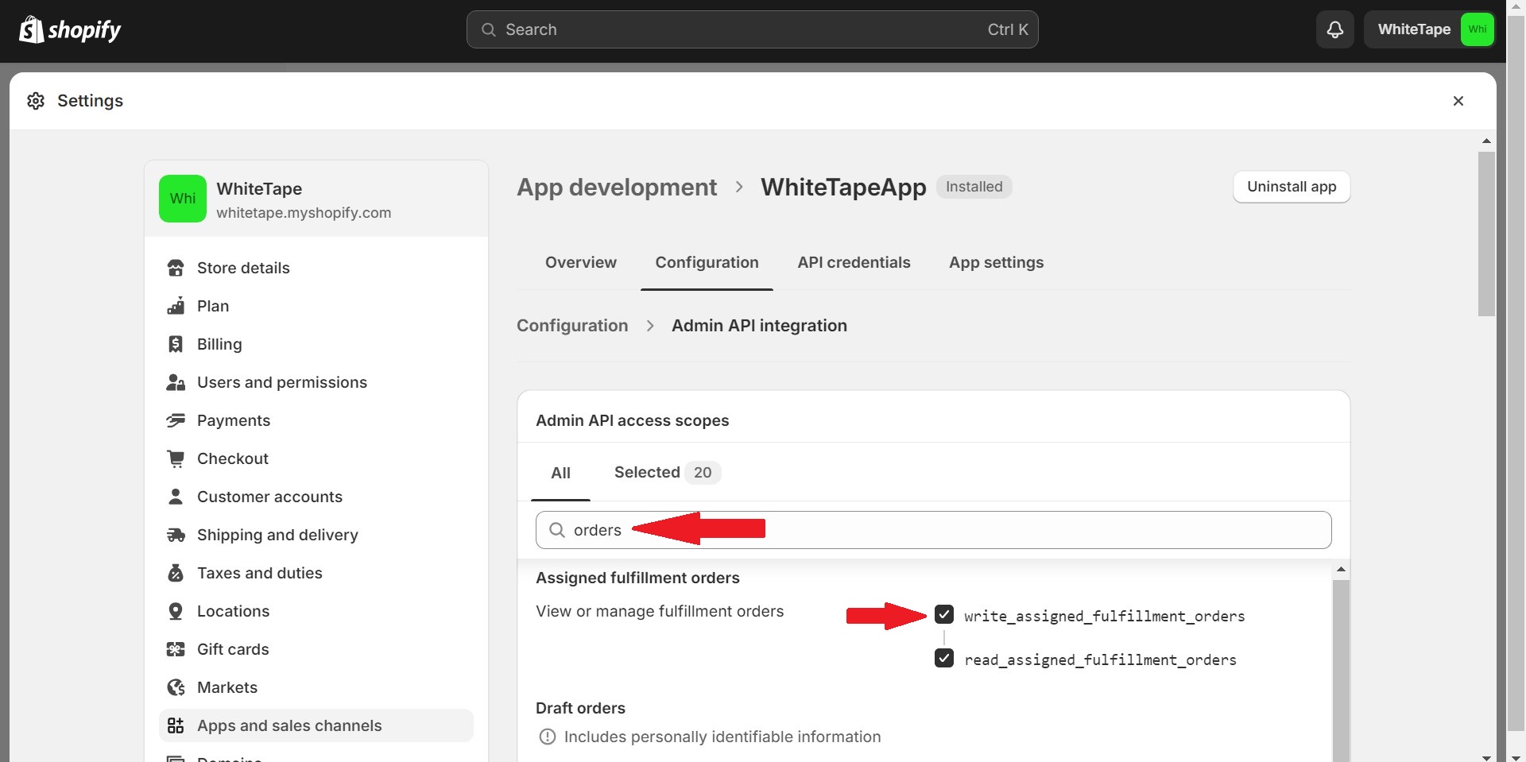This screenshot has height=762, width=1526.
Task: Open Checkout settings
Action: pyautogui.click(x=316, y=458)
